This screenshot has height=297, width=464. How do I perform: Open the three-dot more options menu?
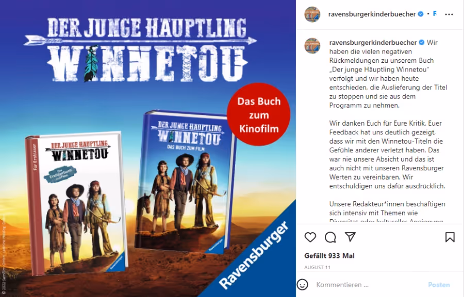pyautogui.click(x=449, y=14)
